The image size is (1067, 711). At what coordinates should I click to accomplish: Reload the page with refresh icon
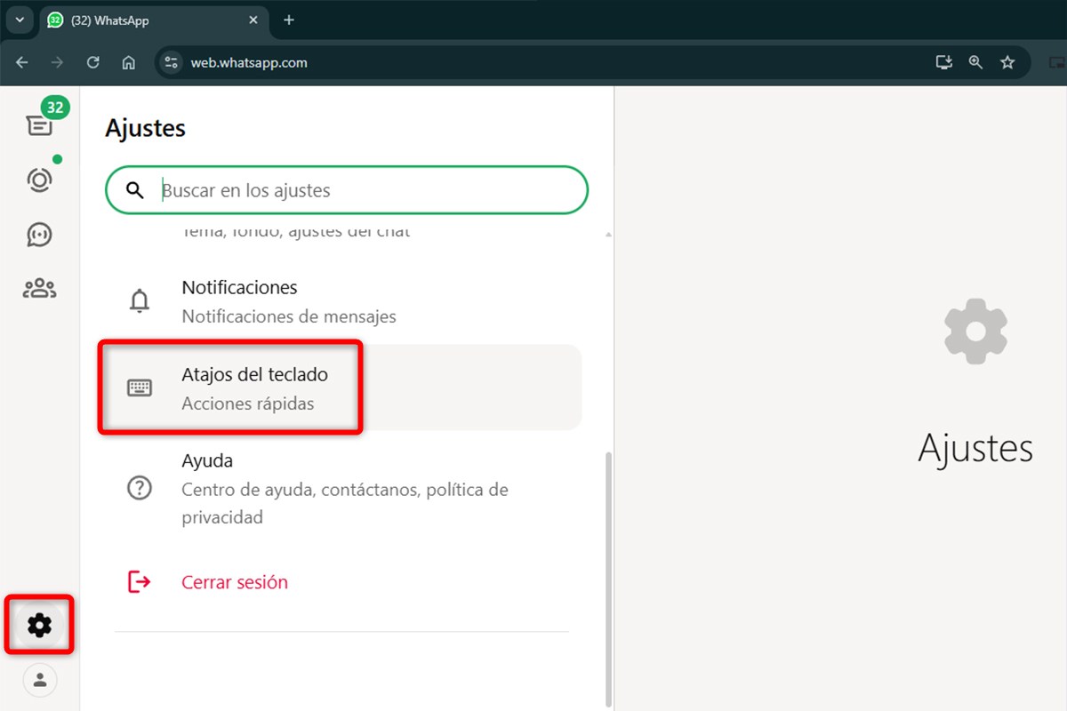coord(93,62)
